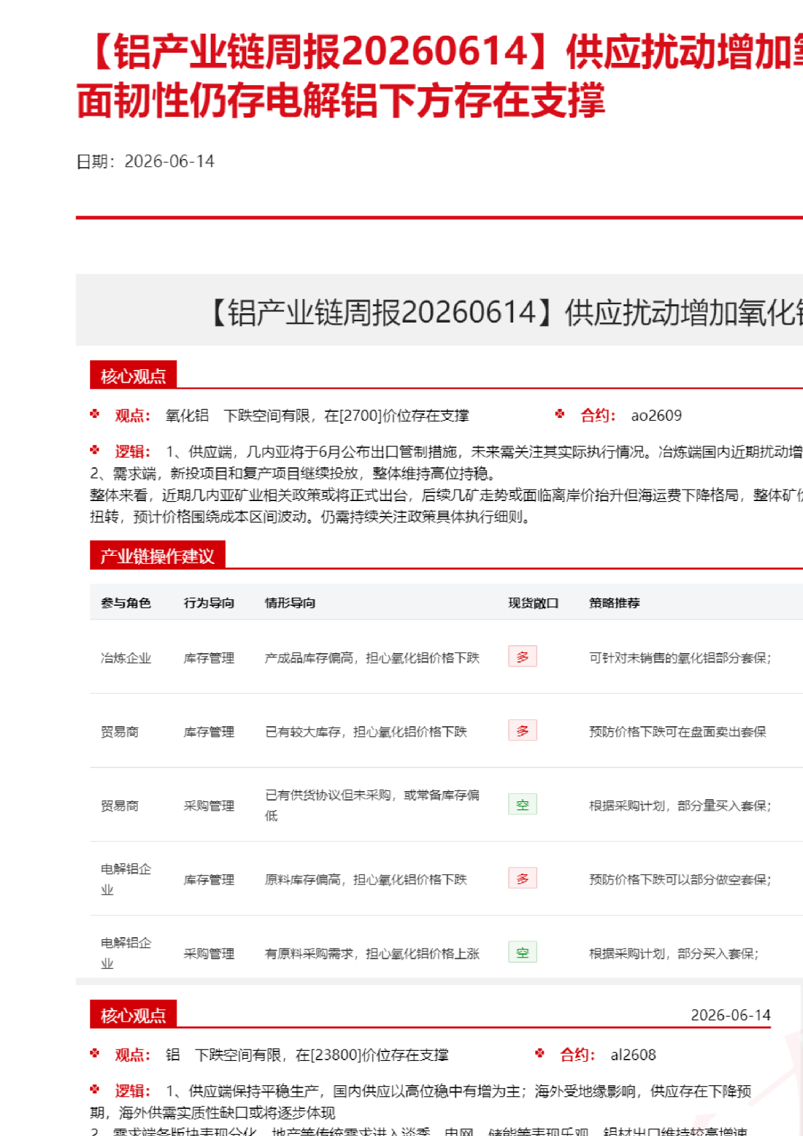The image size is (803, 1136).
Task: Click red bullet icon before 供应端，几内亚 逻辑
Action: (95, 450)
